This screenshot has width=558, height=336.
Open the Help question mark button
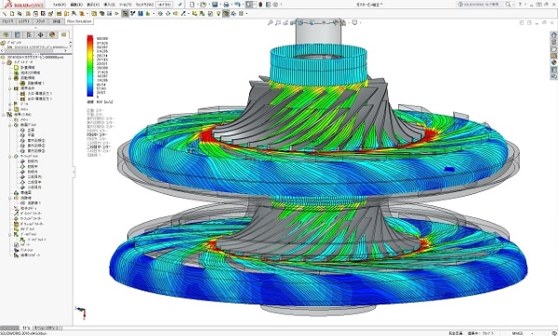click(x=520, y=5)
